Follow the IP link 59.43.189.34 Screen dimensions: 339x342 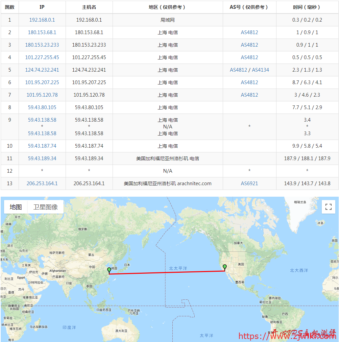(42, 158)
